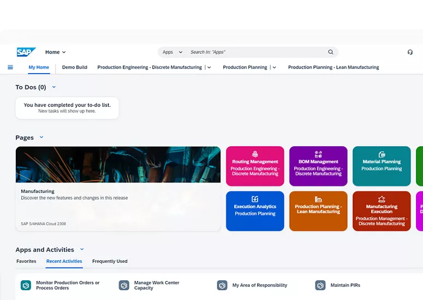
Task: Expand the Pages section chevron
Action: pyautogui.click(x=41, y=137)
